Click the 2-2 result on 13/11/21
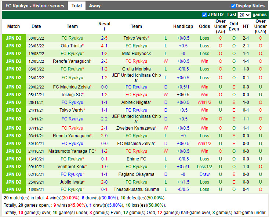 pos(104,119)
